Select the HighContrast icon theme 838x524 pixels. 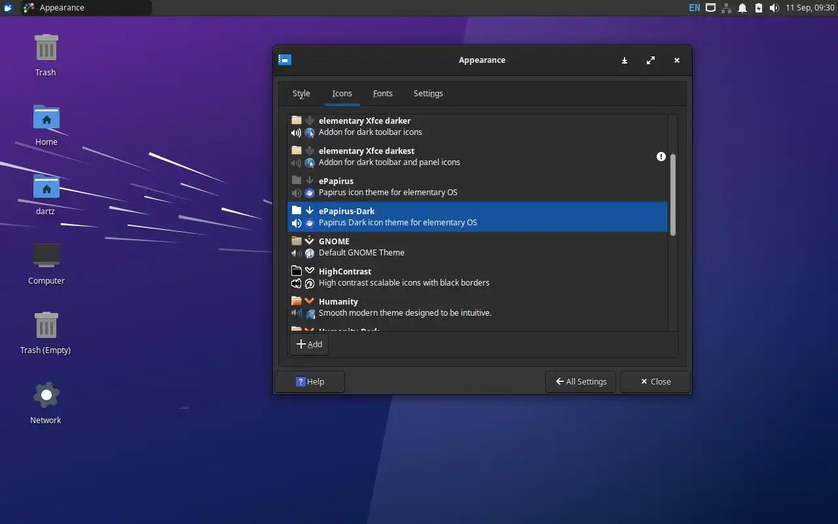click(x=478, y=277)
